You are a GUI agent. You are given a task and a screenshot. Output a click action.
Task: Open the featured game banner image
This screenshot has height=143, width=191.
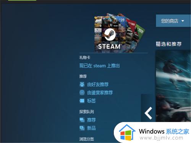(x=173, y=86)
